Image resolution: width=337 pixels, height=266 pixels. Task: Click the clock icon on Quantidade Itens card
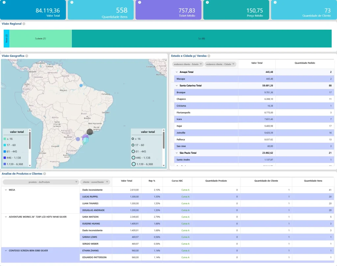click(x=72, y=2)
